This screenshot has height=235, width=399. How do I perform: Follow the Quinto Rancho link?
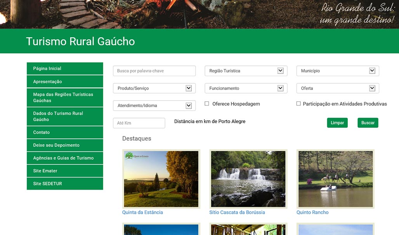(312, 212)
